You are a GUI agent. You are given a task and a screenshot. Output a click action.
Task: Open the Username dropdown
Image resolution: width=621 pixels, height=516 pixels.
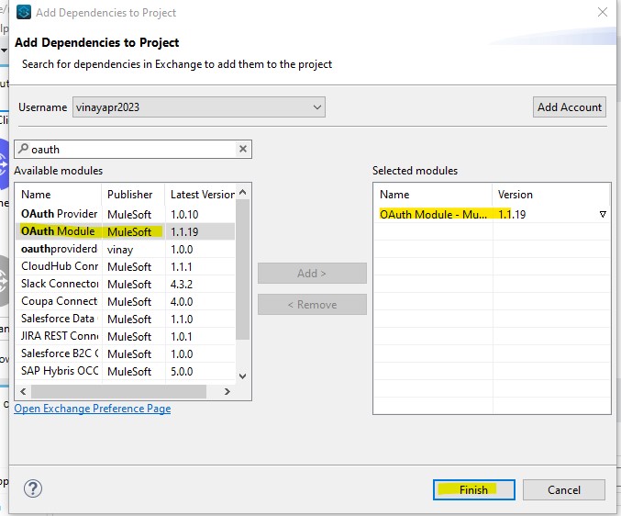316,107
